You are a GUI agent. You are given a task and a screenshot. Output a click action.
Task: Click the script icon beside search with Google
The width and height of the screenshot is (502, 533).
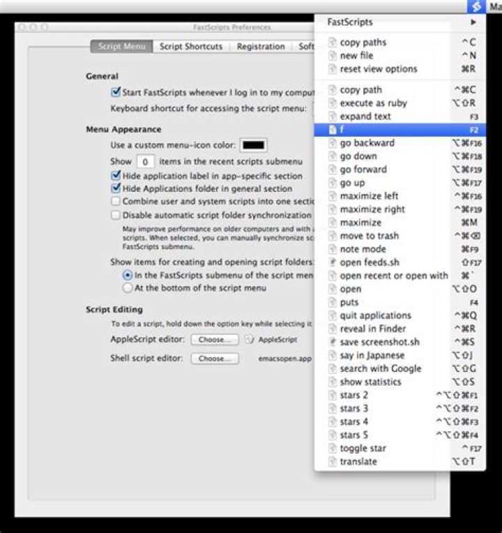[333, 368]
